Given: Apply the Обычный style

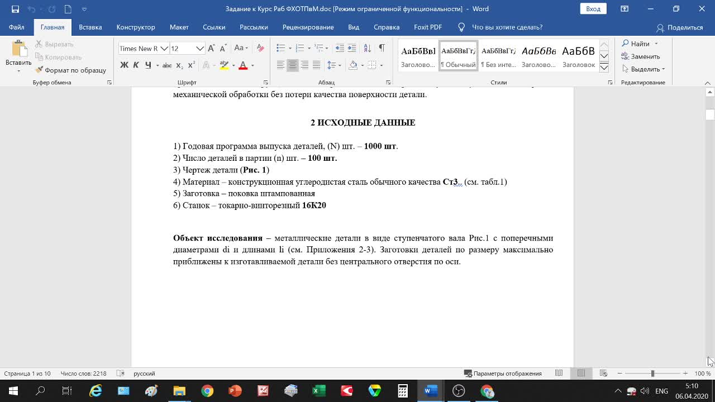Looking at the screenshot, I should pos(459,56).
